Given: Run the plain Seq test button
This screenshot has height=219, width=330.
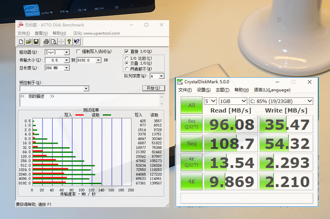Looking at the screenshot, I should [x=191, y=143].
